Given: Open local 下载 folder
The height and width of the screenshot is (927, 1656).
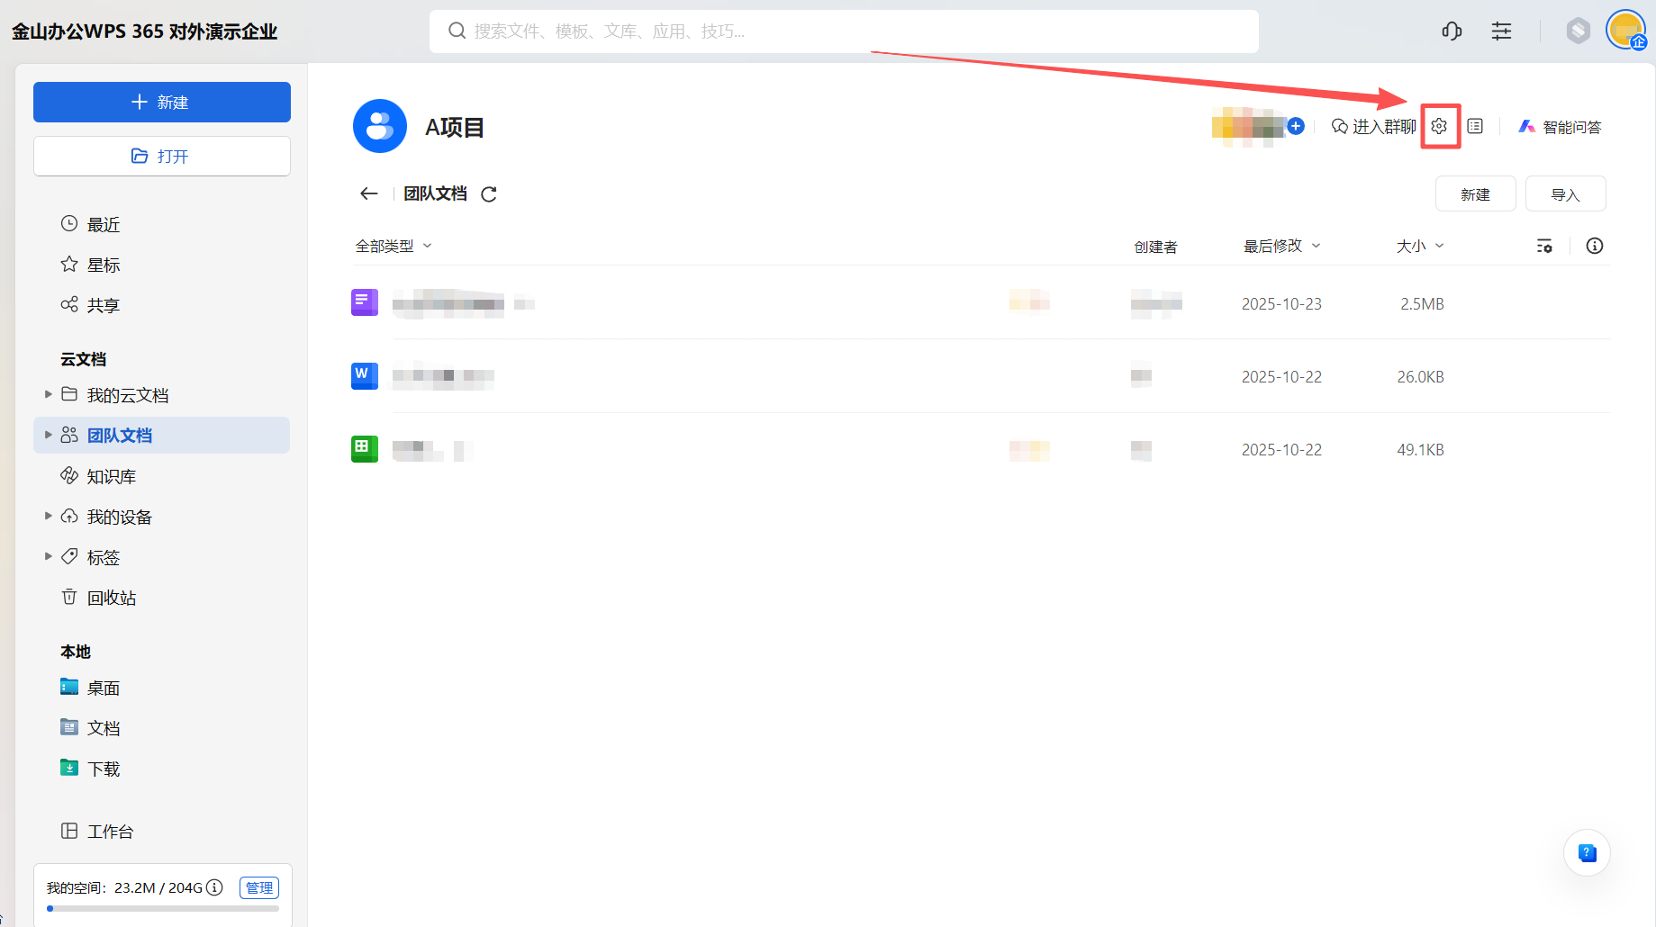Looking at the screenshot, I should click(x=162, y=769).
